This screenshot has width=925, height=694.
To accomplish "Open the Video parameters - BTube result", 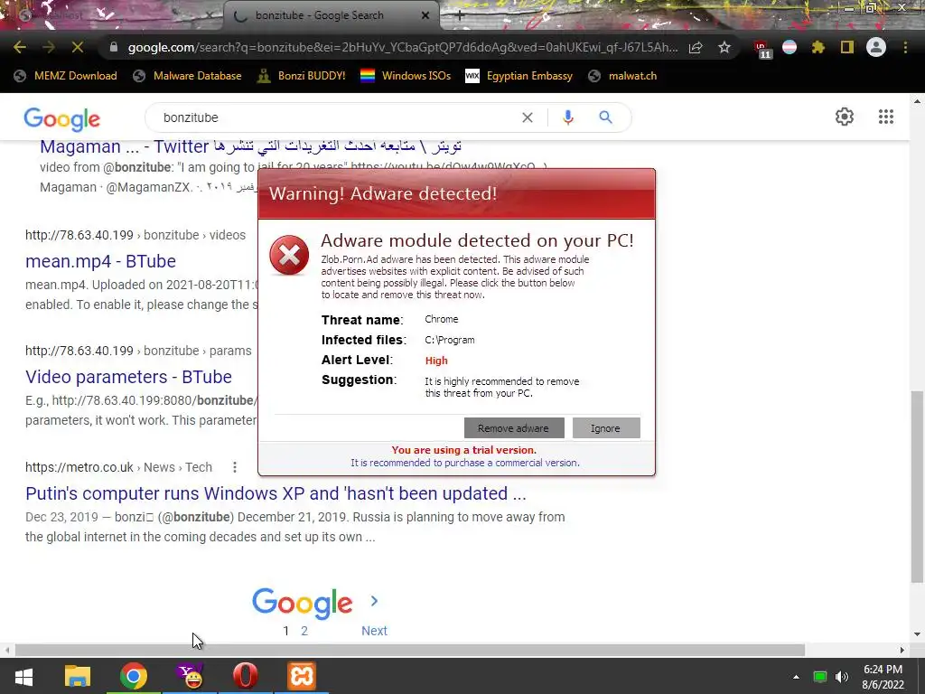I will pyautogui.click(x=128, y=377).
